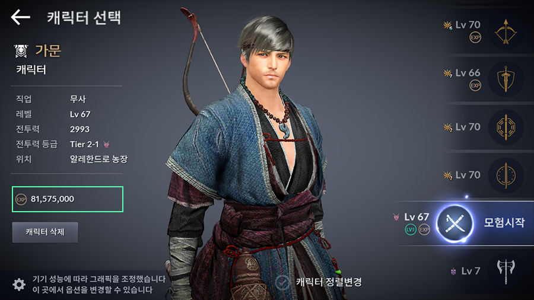Click the 캐릭터 삭제 button
The image size is (534, 300).
pos(45,232)
